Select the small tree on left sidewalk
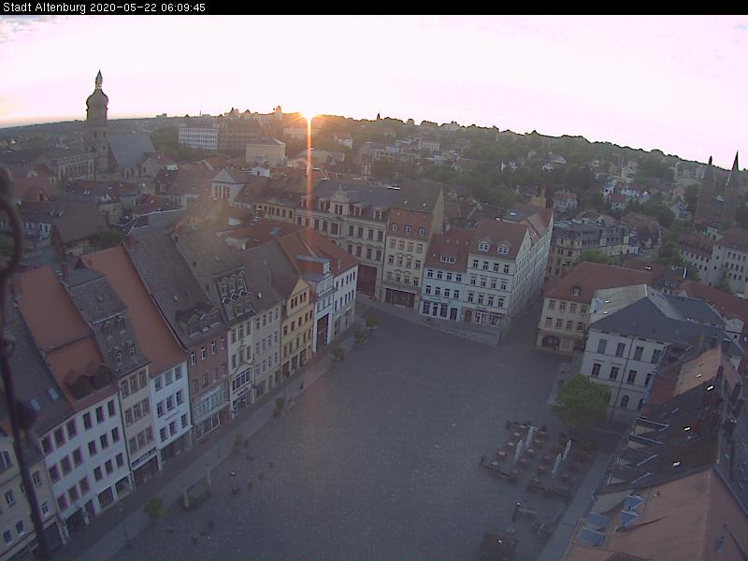Image resolution: width=748 pixels, height=561 pixels. coord(153,507)
